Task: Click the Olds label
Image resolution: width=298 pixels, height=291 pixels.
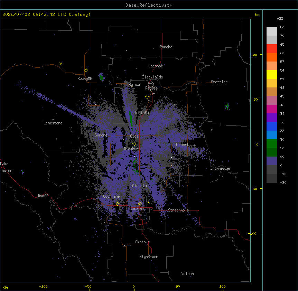Action: (134, 136)
